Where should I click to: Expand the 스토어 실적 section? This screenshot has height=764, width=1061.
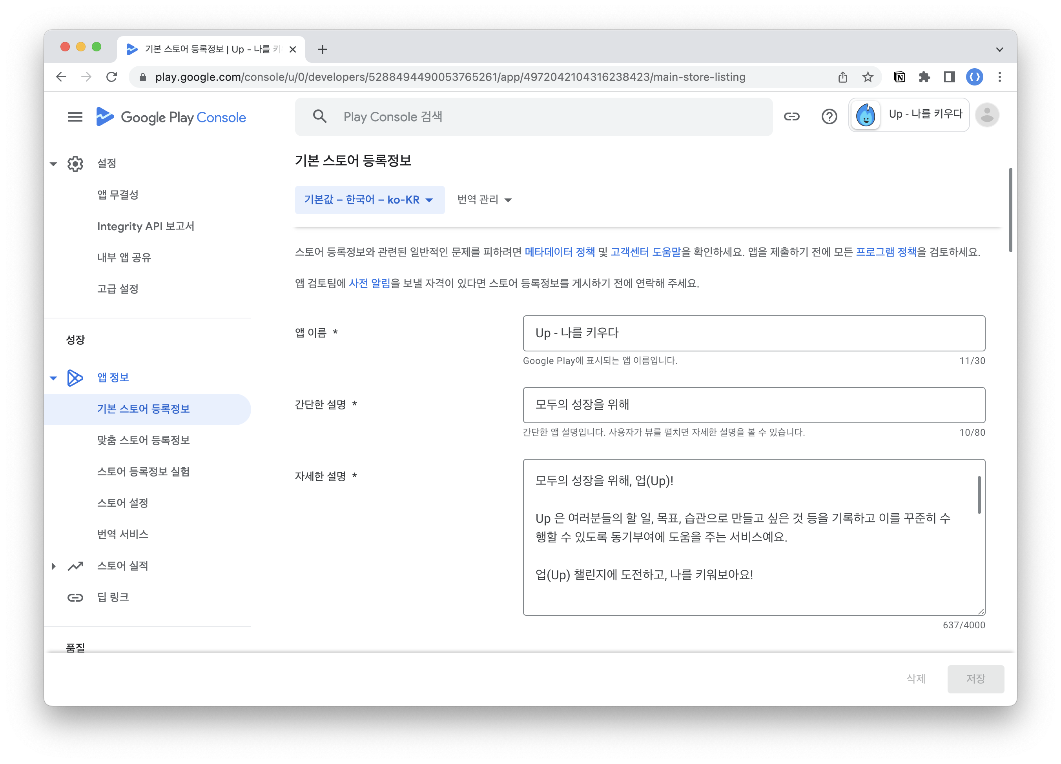pyautogui.click(x=54, y=566)
